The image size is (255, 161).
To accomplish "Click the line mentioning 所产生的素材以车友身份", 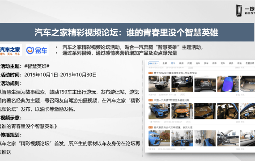I will 70,144.
